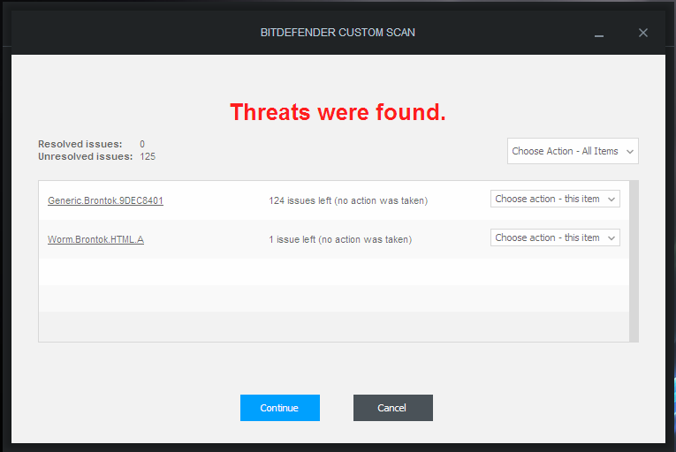Open action dropdown for Worm.Brontok.HTML.A

point(555,237)
